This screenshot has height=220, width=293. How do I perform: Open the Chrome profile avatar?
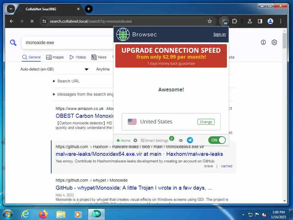pos(270,21)
